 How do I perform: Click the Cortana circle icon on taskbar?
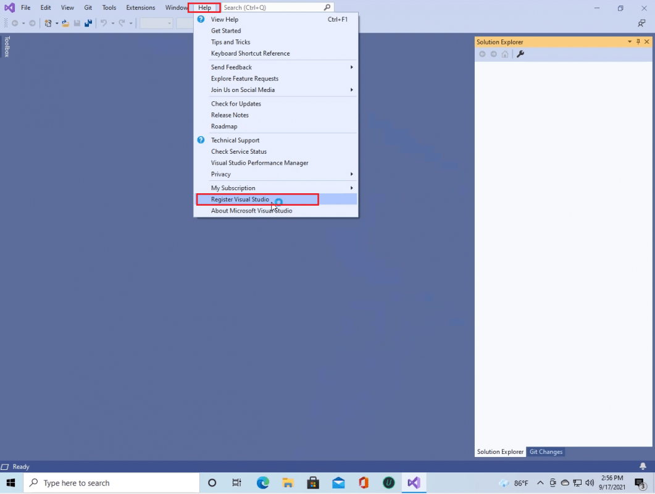pyautogui.click(x=212, y=483)
